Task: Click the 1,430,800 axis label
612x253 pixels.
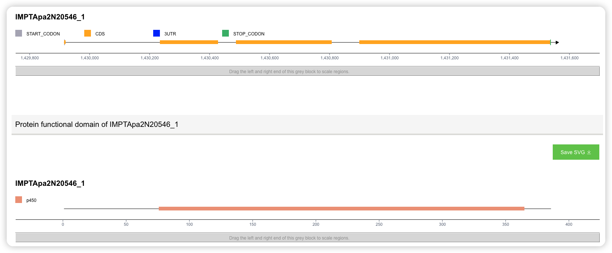Action: (x=329, y=58)
